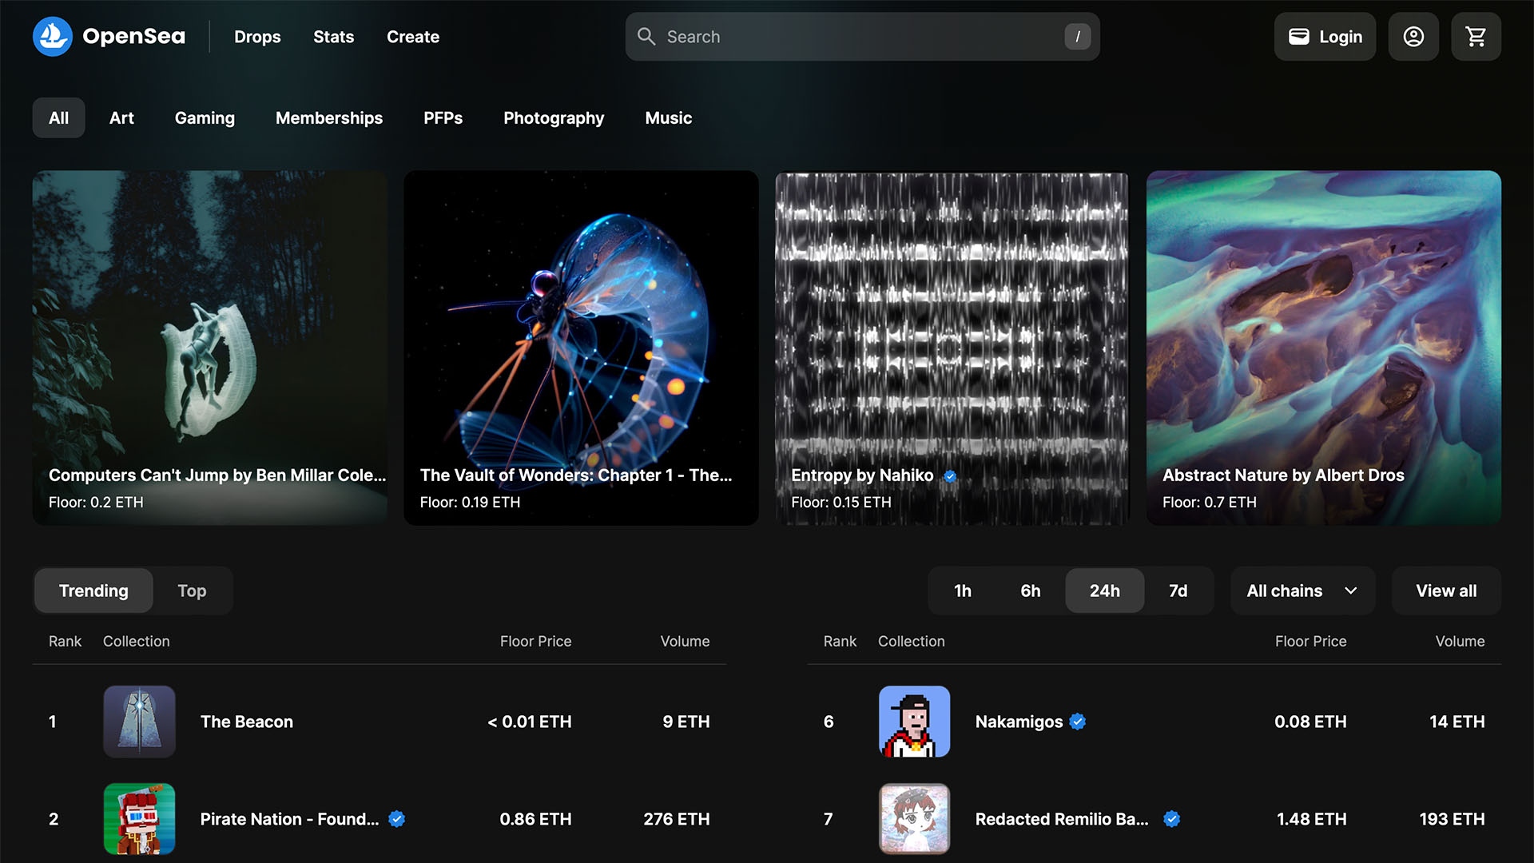The image size is (1534, 863).
Task: Click 'Floor: 0.19 ETH' on Vault of Wonders
Action: [x=470, y=502]
